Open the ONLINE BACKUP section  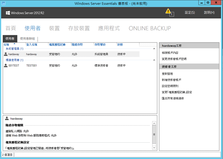150,28
